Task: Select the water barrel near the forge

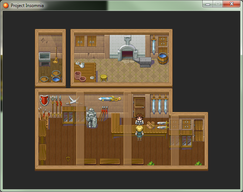Action: (x=163, y=58)
